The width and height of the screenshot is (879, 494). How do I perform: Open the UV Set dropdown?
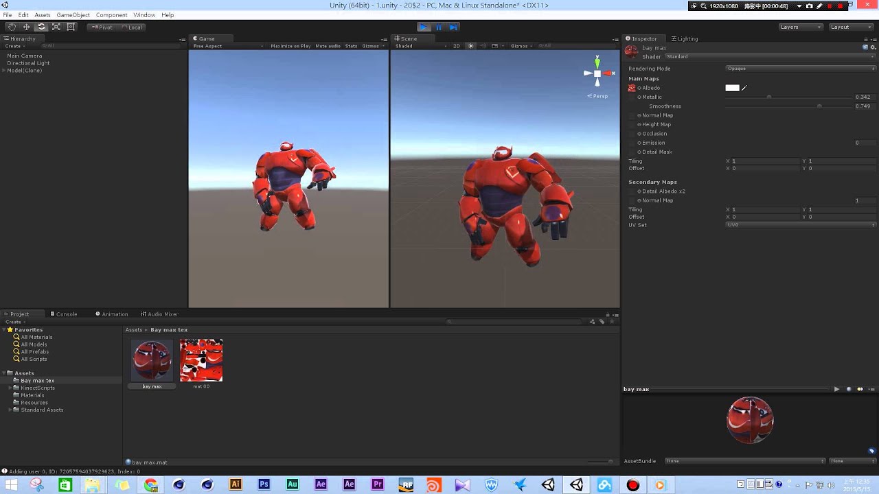[801, 225]
